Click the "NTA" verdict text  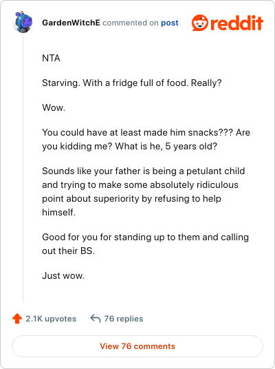(x=51, y=58)
